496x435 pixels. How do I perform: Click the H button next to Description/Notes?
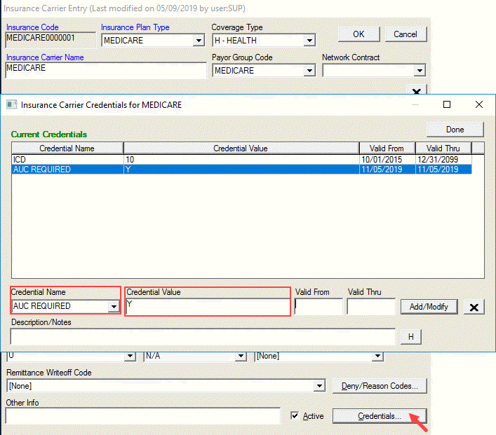(x=411, y=337)
